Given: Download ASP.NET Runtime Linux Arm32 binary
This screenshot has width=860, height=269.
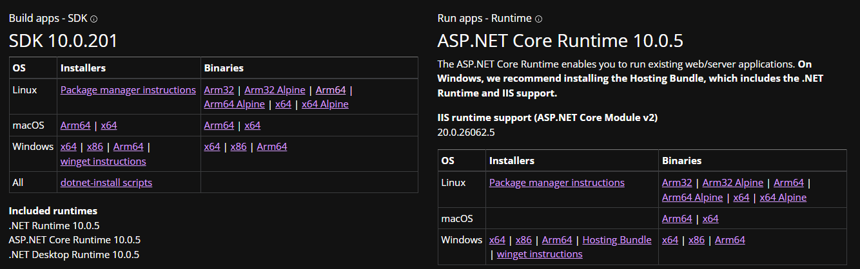Looking at the screenshot, I should [x=677, y=183].
